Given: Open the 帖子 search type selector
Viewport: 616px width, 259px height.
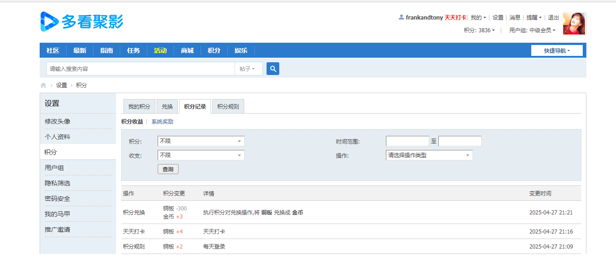Looking at the screenshot, I should 248,69.
